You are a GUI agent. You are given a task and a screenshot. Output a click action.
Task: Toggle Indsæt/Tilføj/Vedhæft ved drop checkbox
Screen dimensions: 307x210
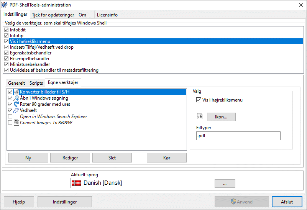coord(6,47)
